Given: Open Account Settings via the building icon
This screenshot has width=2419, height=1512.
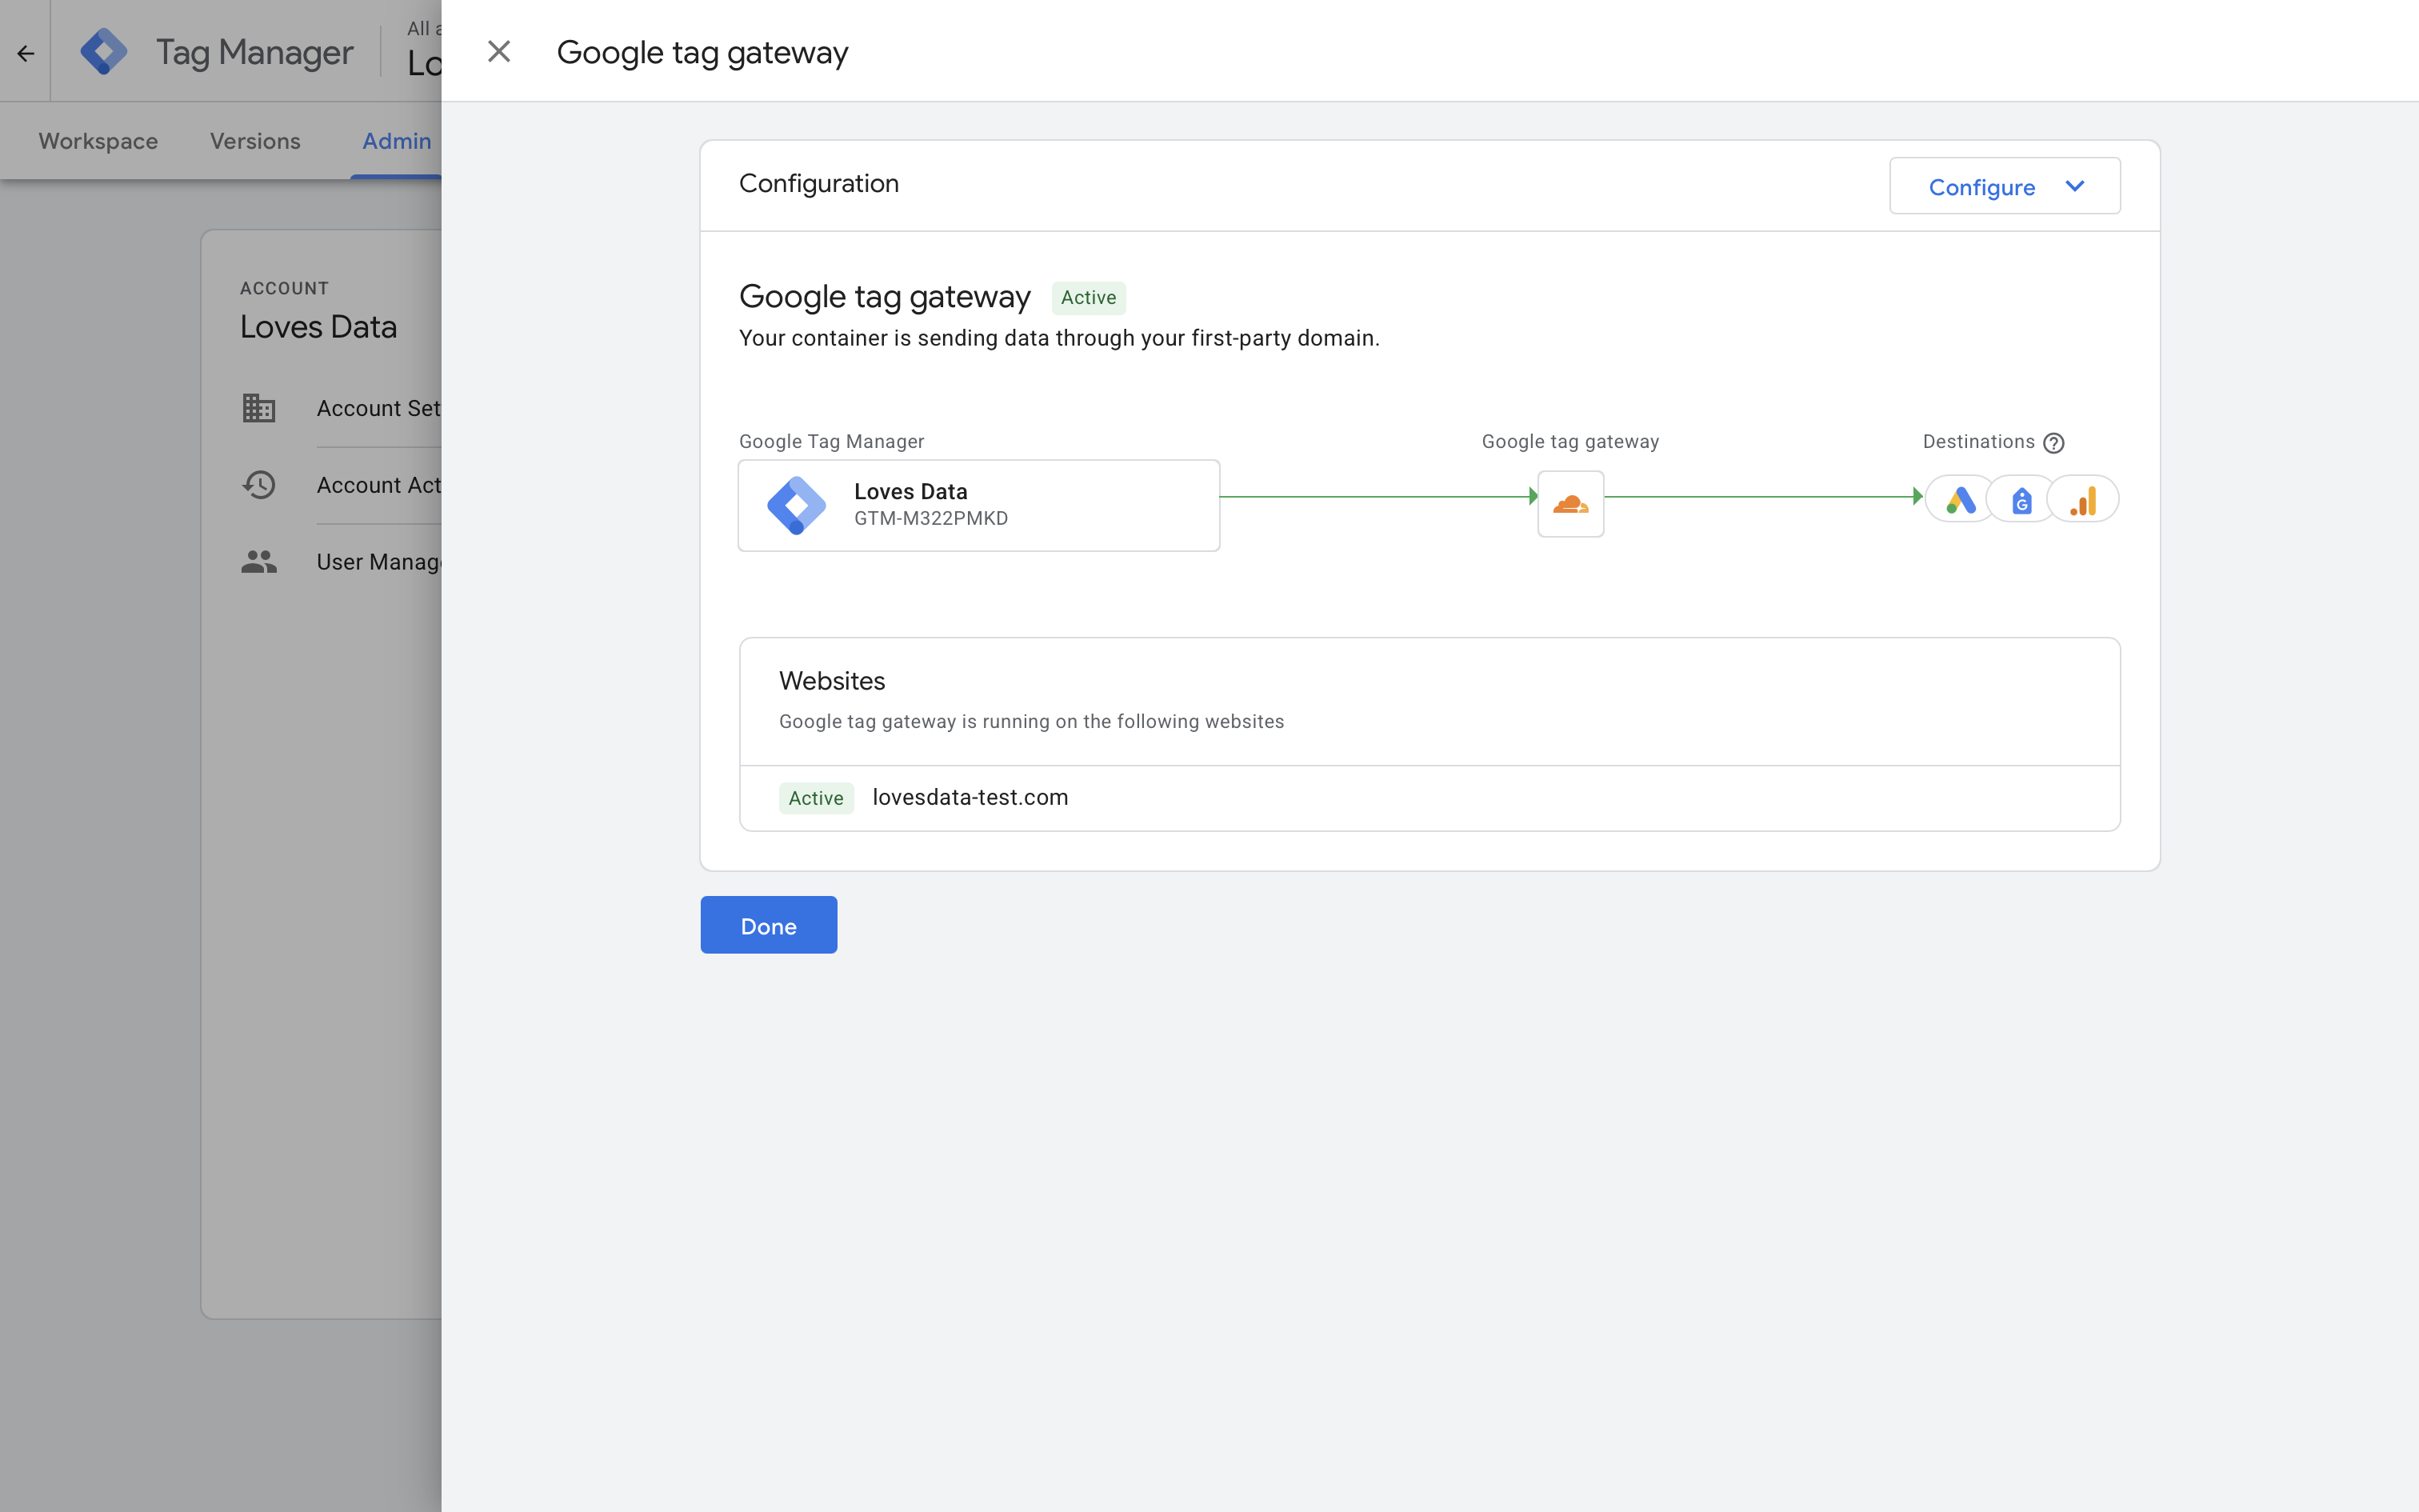Looking at the screenshot, I should coord(258,408).
